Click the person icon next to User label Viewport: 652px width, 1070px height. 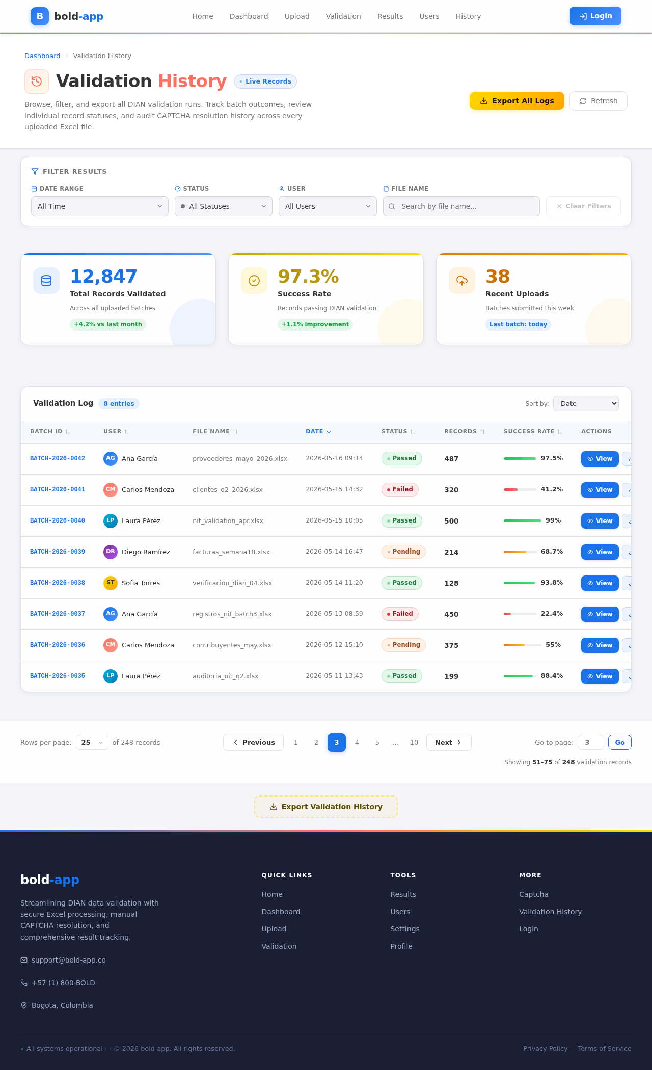(x=282, y=189)
